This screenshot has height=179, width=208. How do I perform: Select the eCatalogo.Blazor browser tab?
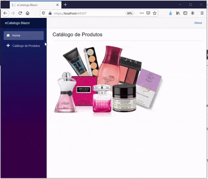click(x=35, y=5)
